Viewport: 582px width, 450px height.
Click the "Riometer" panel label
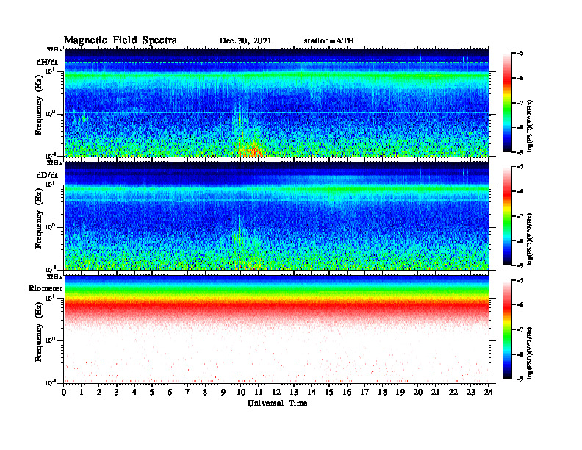click(46, 288)
